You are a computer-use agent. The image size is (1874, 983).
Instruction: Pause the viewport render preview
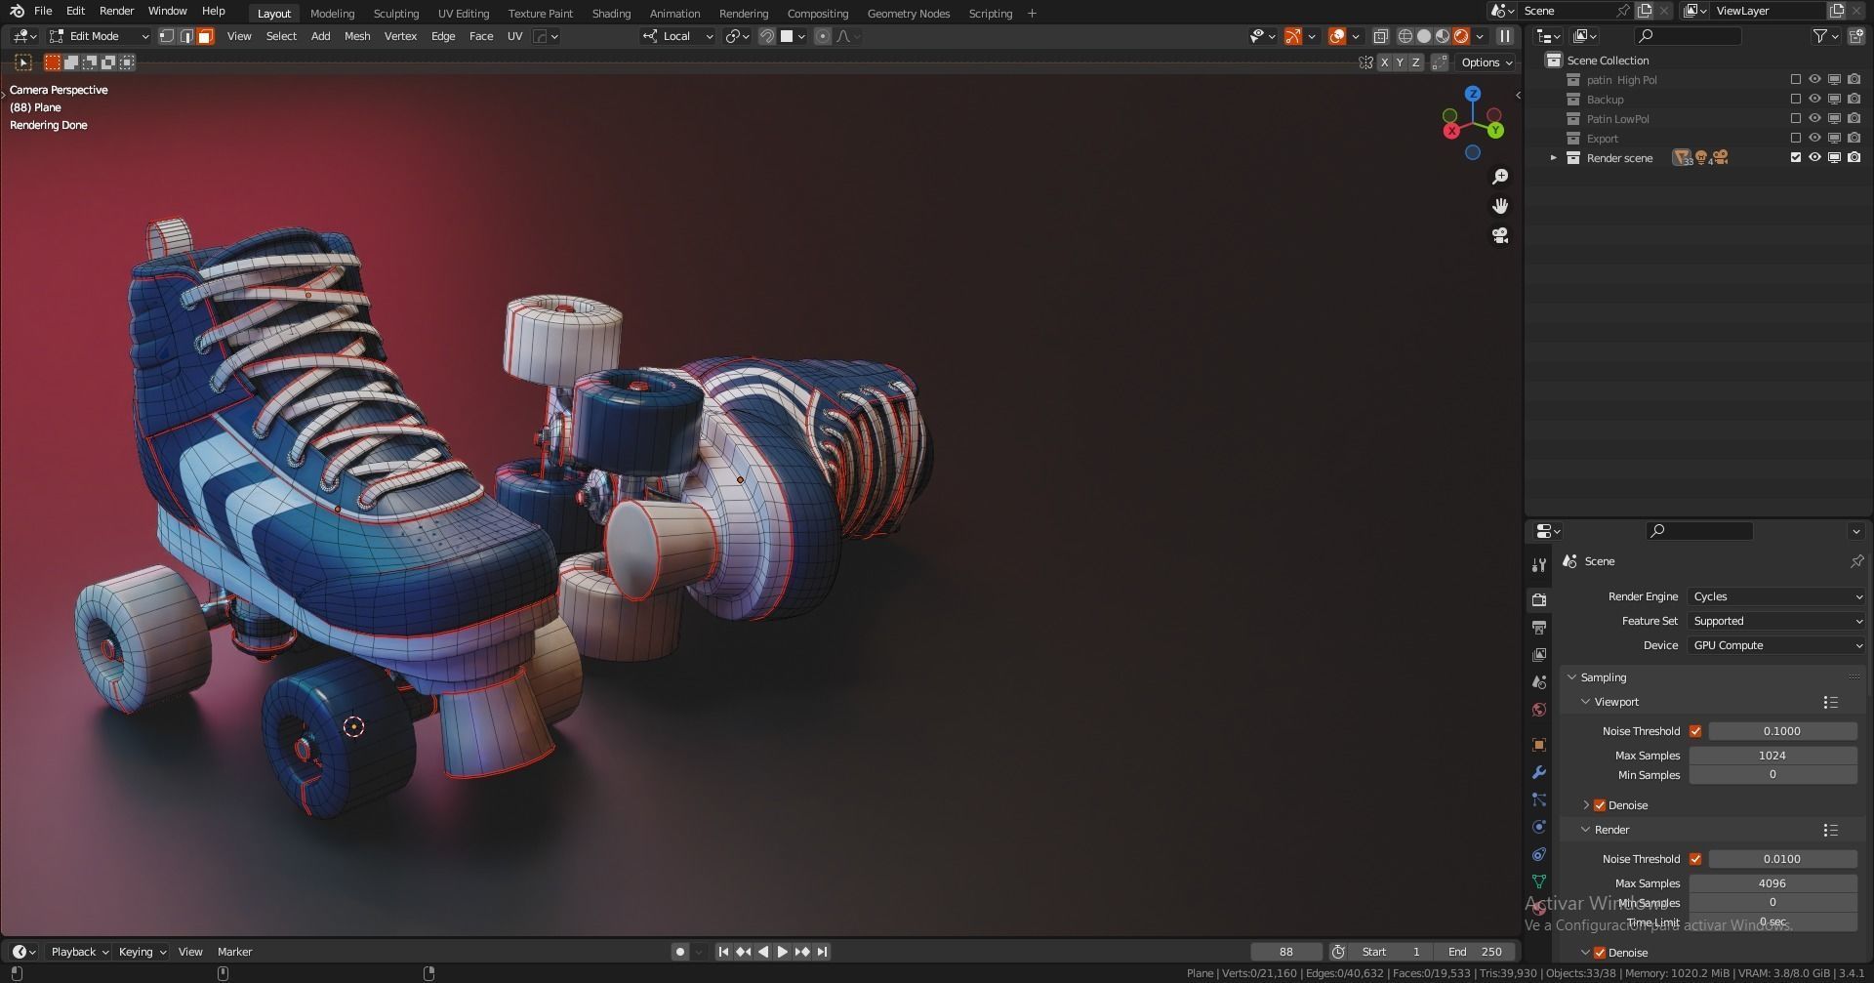(x=1505, y=36)
